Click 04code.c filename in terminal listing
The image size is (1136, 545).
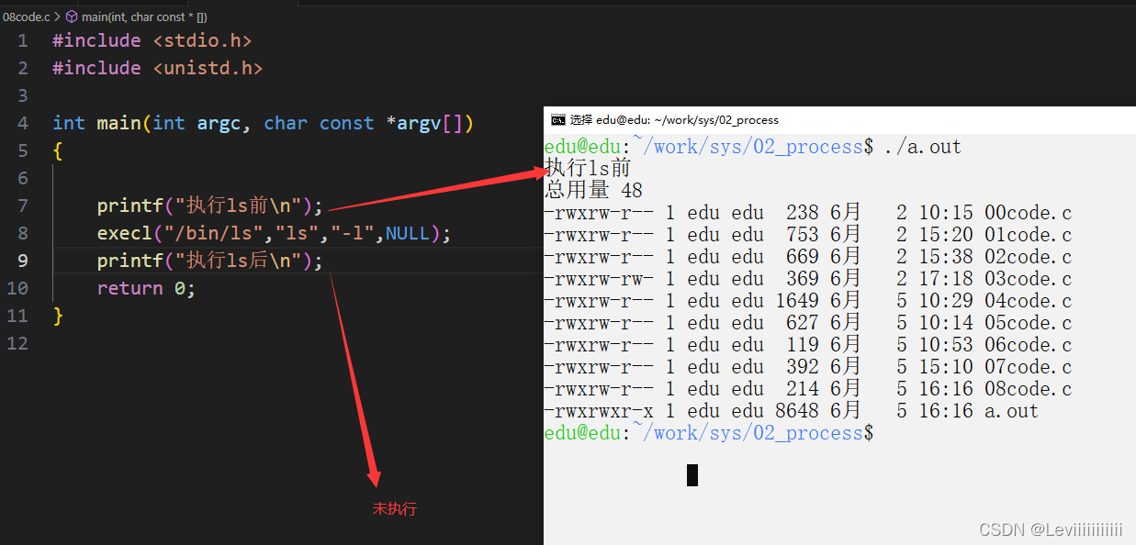[x=1028, y=301]
